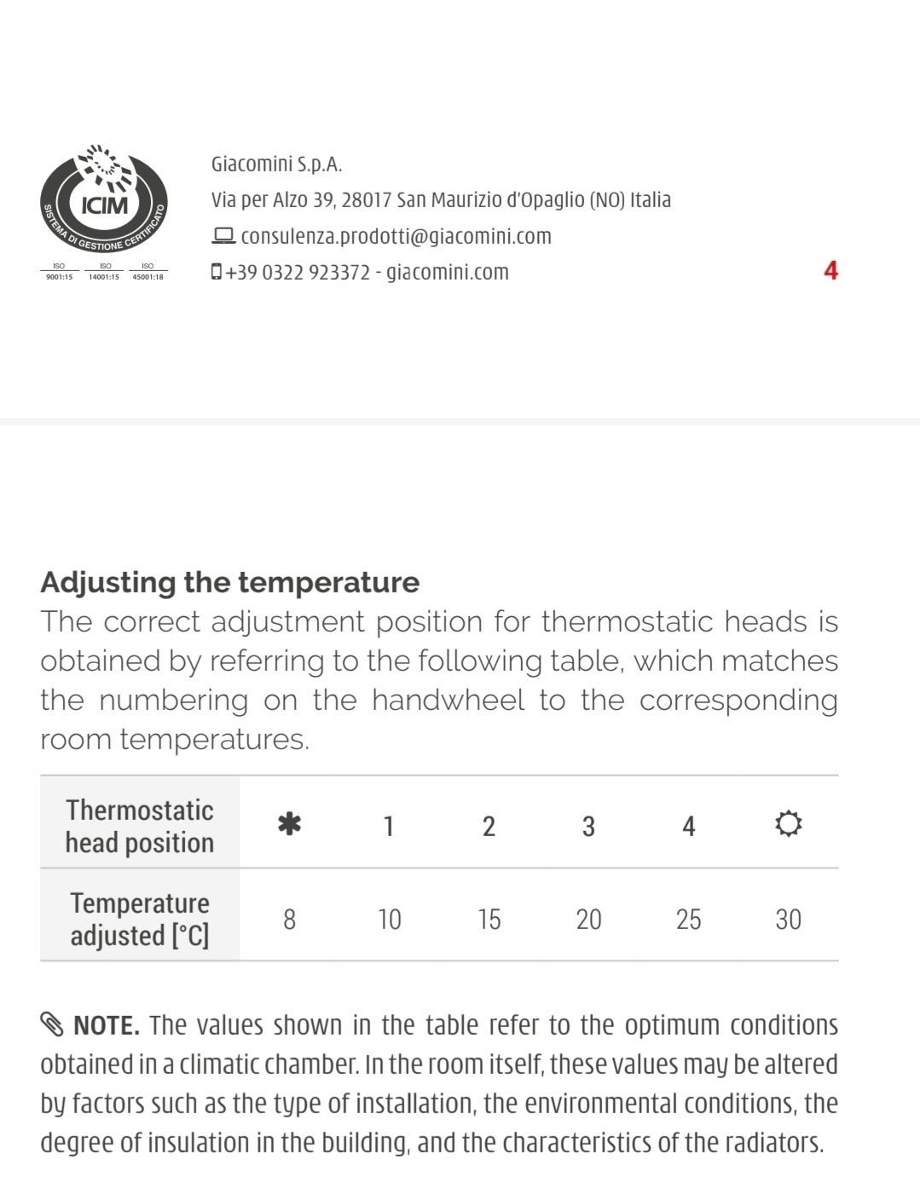Click the ISO 14001:15 label
This screenshot has width=920, height=1183.
[104, 271]
